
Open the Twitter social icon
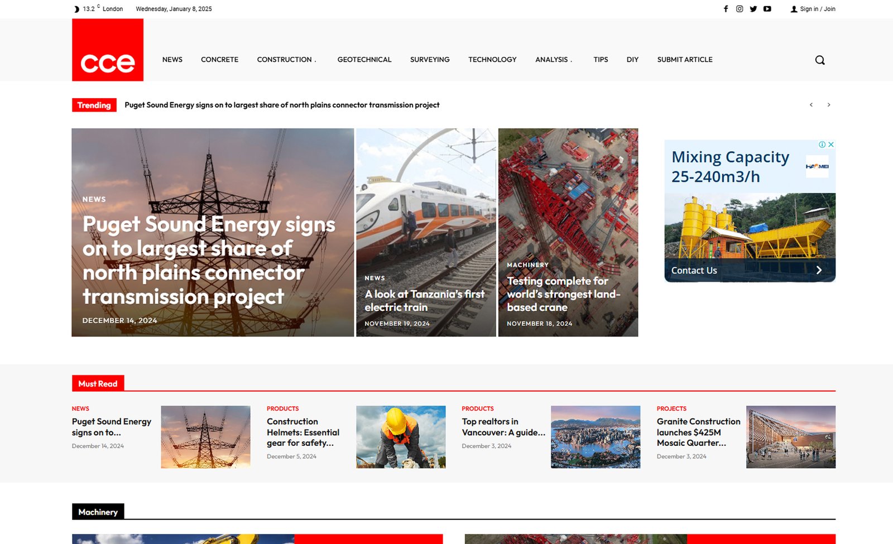[x=753, y=9]
